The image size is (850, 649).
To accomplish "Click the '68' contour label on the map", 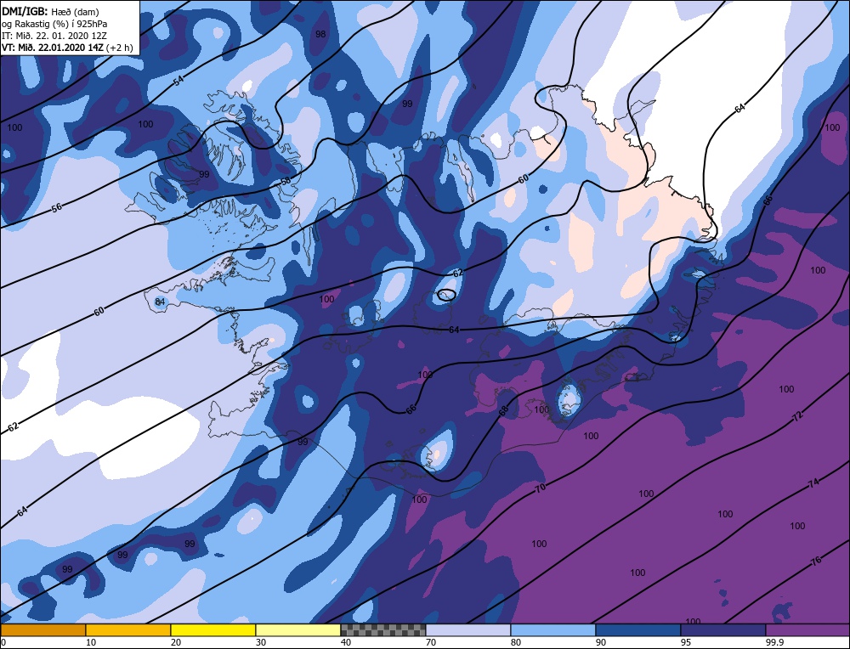I will coord(503,412).
